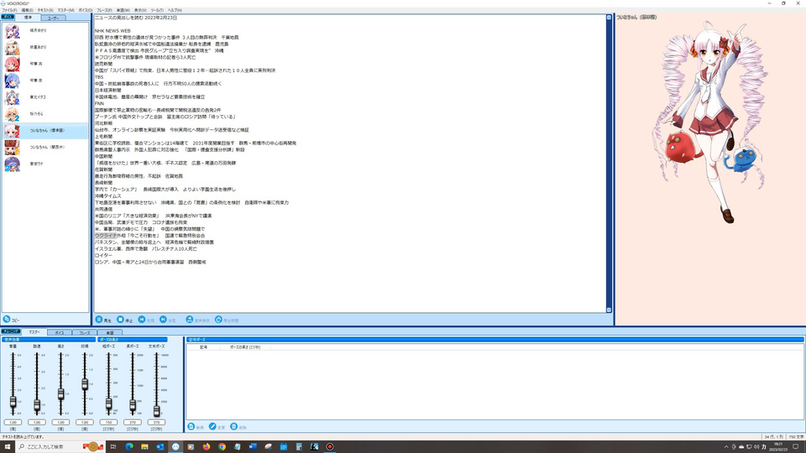Viewport: 806px width, 453px height.
Task: Open the 表示 menu
Action: (x=140, y=10)
